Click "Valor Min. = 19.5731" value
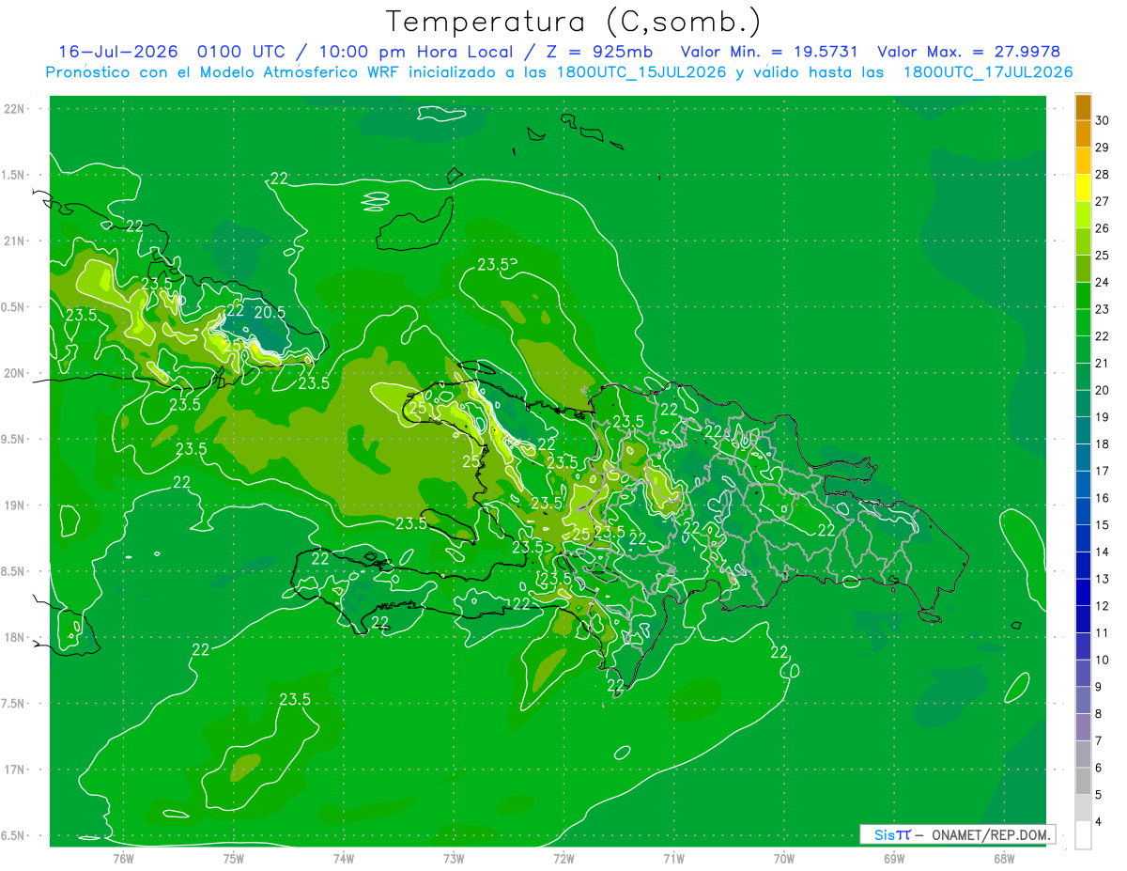The image size is (1127, 871). click(769, 52)
